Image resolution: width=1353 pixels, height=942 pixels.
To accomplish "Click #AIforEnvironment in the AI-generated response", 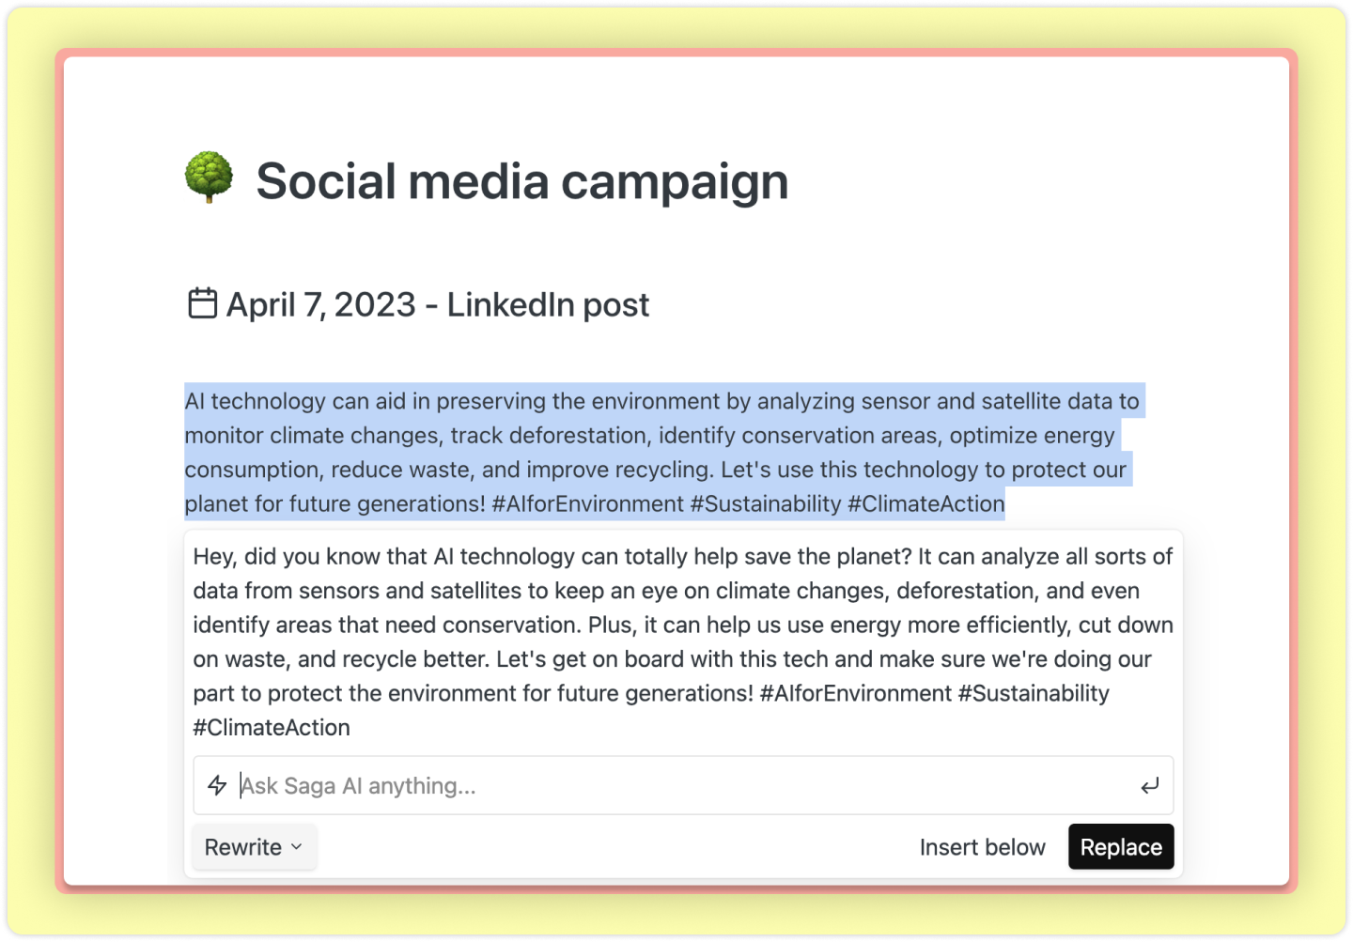I will pos(855,694).
